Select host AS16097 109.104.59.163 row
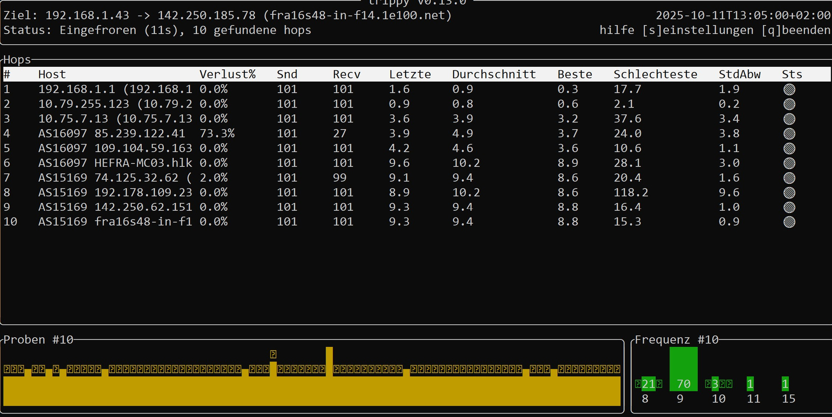 coord(115,148)
